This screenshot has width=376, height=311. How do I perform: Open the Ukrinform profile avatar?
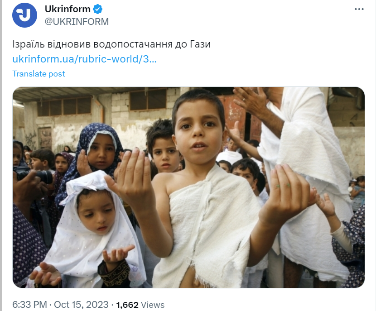tap(25, 15)
